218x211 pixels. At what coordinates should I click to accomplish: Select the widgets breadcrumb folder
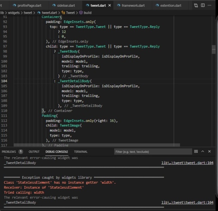pos(14,13)
